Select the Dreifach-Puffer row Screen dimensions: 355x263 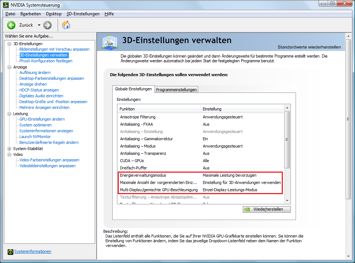200,168
